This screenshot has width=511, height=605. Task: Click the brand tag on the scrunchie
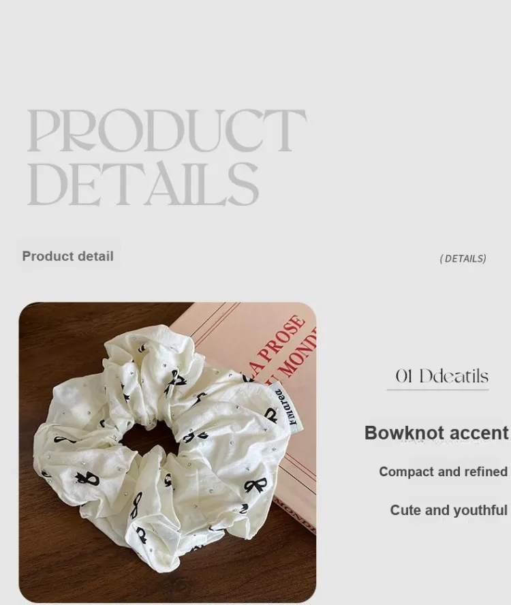pos(285,406)
